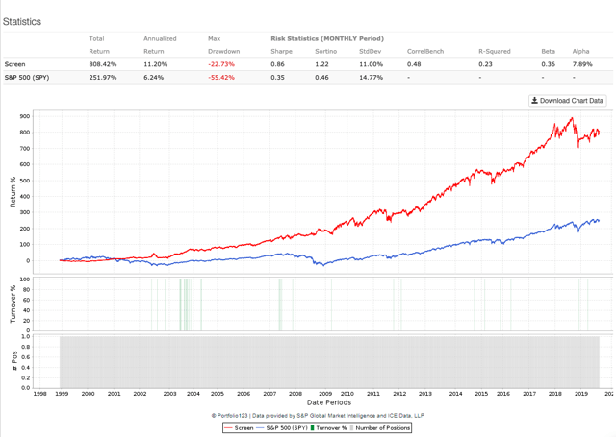616x437 pixels.
Task: Select the SPY Sharpe value 0.35
Action: (277, 77)
